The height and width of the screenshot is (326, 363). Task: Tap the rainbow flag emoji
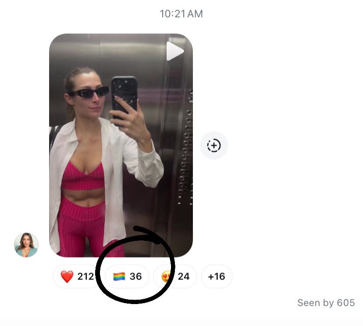click(x=119, y=276)
